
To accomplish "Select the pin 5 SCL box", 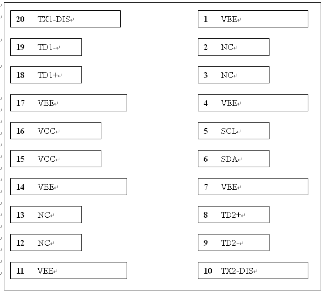I will (233, 131).
